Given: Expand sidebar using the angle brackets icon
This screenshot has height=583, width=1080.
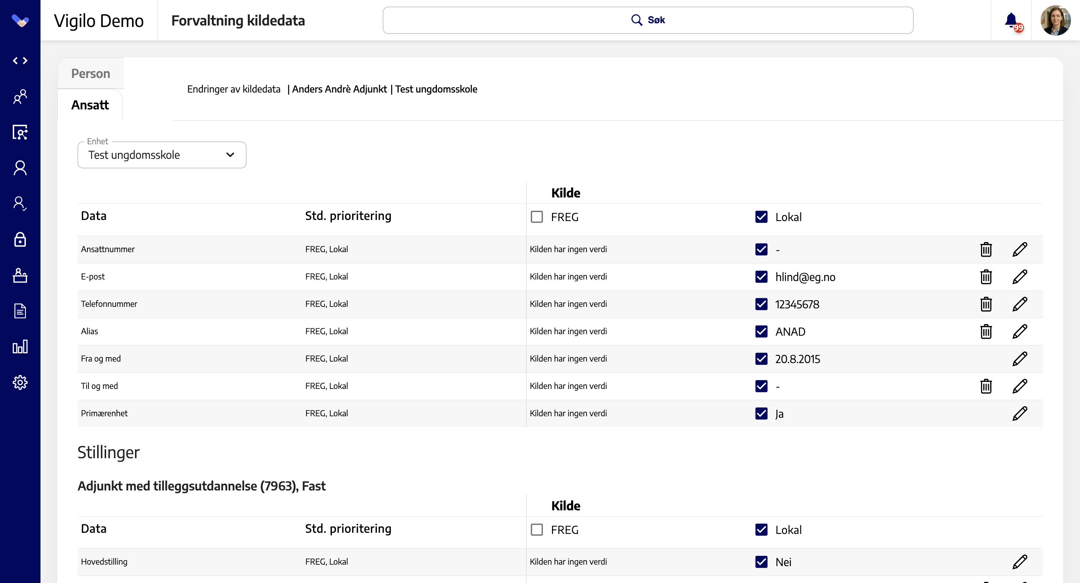Looking at the screenshot, I should point(20,61).
